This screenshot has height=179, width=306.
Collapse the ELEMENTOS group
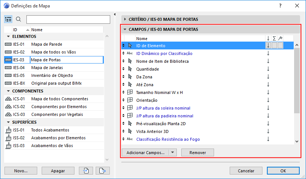pos(8,36)
